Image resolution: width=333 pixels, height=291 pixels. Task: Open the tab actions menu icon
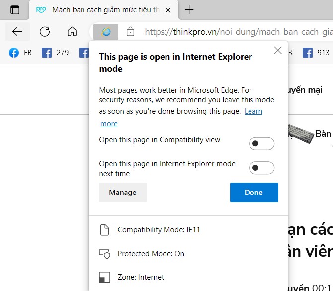(15, 10)
